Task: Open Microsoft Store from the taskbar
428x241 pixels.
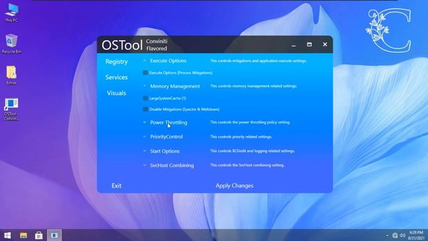Action: coord(39,235)
